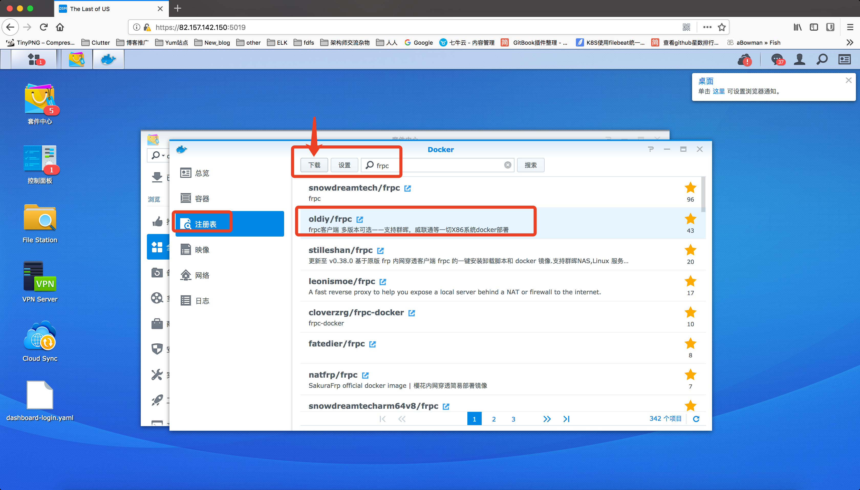Click the registry list vertical scrollbar

(703, 194)
